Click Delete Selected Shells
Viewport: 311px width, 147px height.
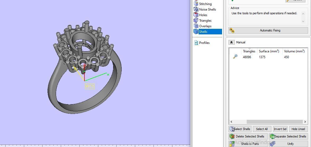(x=248, y=136)
